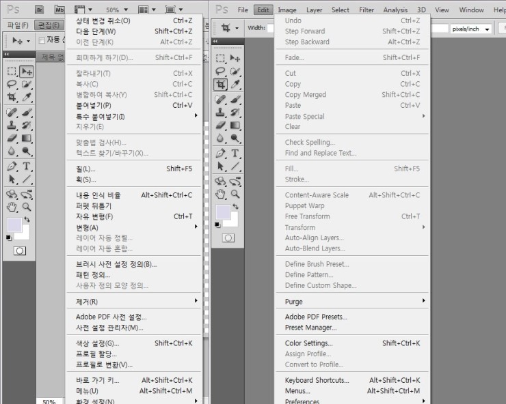This screenshot has height=404, width=506.
Task: Select the Move tool in the Korean Photoshop toolbox
Action: (27, 72)
